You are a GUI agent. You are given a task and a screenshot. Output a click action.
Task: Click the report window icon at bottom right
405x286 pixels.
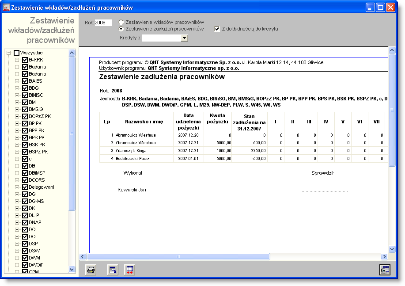click(385, 270)
